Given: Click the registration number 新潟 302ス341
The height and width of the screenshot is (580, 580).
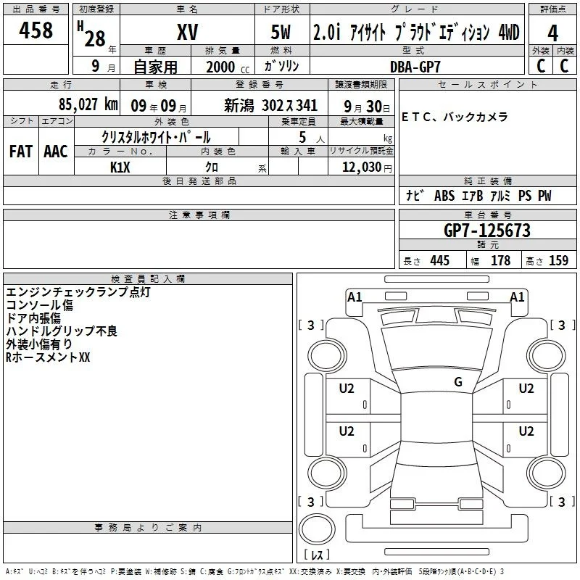Looking at the screenshot, I should coord(270,106).
